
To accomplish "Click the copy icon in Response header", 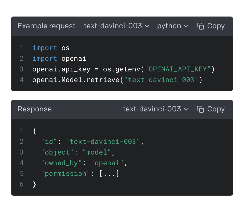I will 200,109.
